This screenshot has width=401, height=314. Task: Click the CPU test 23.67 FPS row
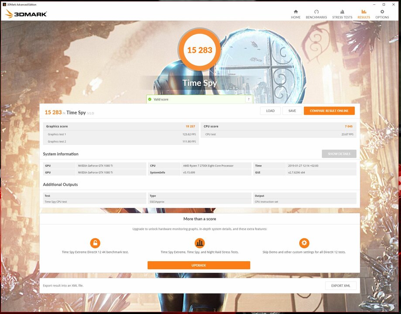(x=278, y=134)
